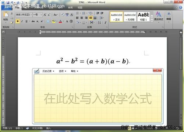184x132 pixels.
Task: Select Align Left paragraph button
Action: click(77, 18)
